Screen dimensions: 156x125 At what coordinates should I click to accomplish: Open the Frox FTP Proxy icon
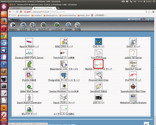tap(99, 52)
